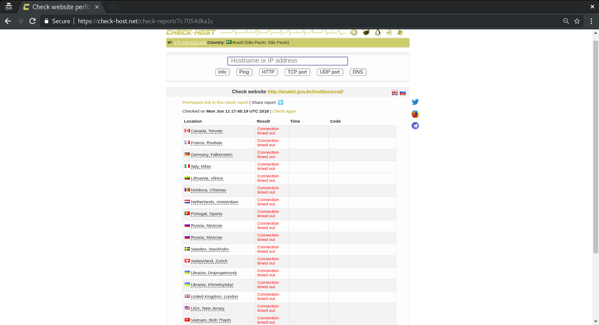Click the Netherlands, Amsterdam location link
The height and width of the screenshot is (325, 599).
pos(214,202)
